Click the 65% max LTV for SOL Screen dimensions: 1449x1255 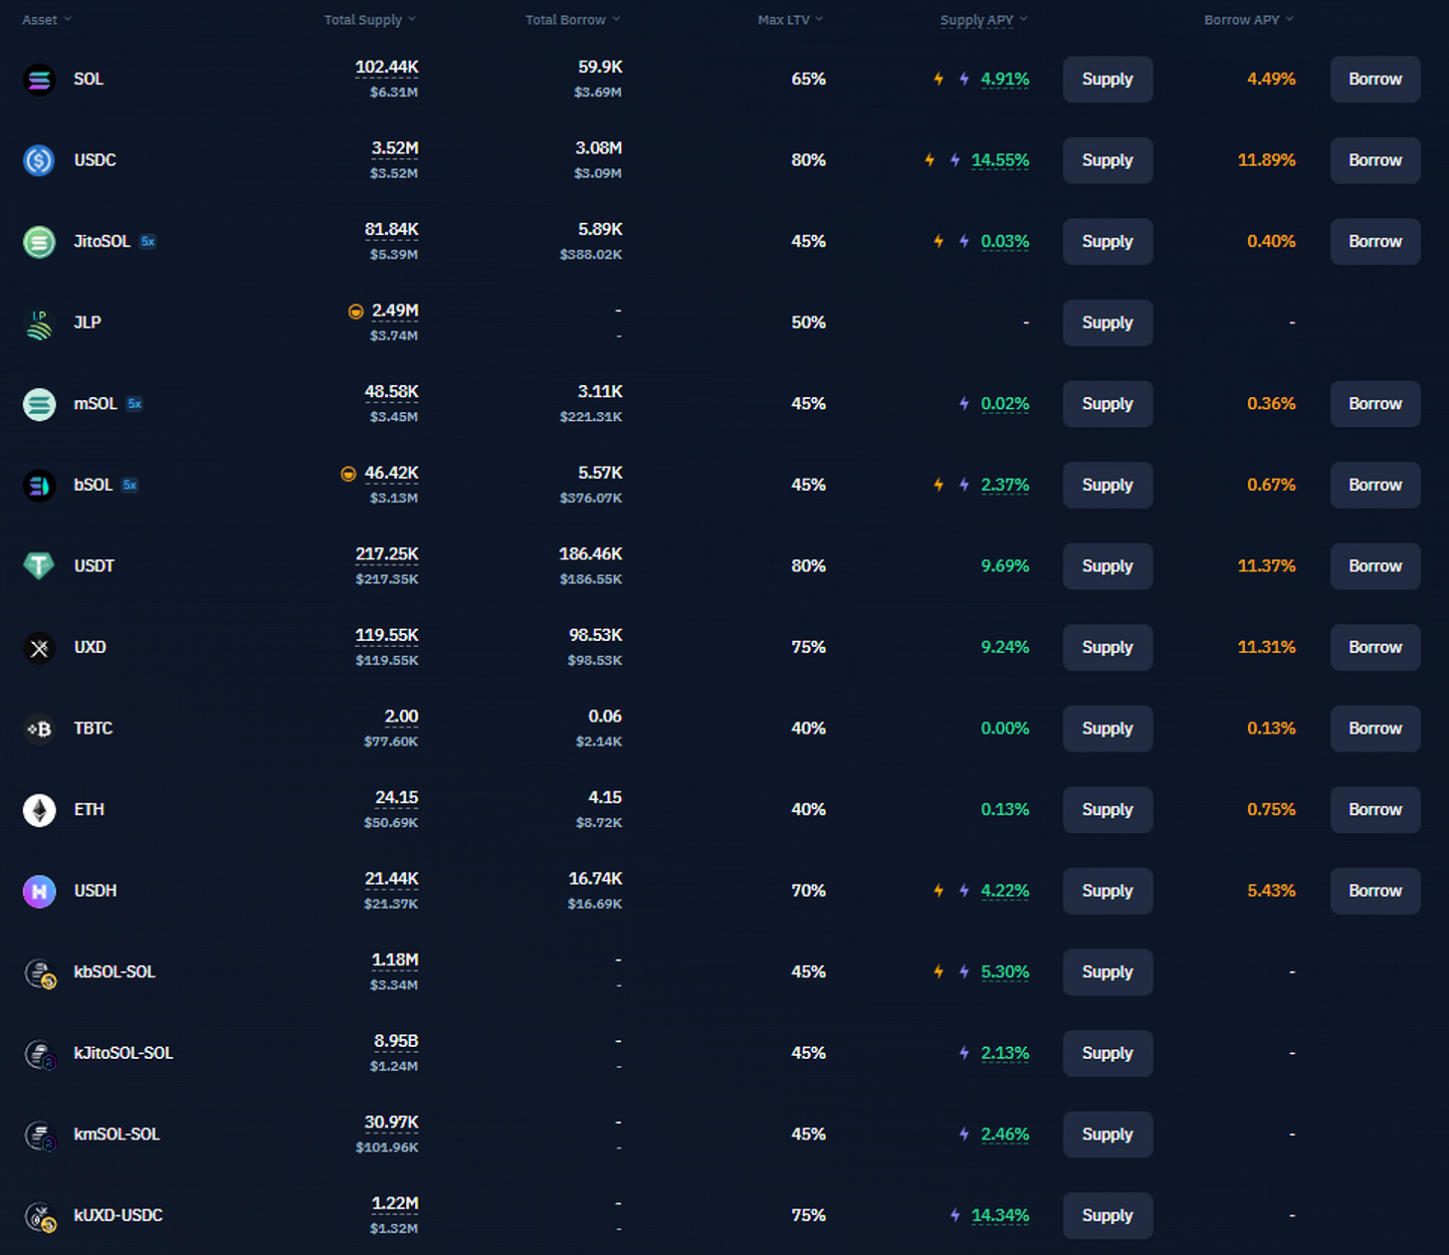(x=808, y=80)
